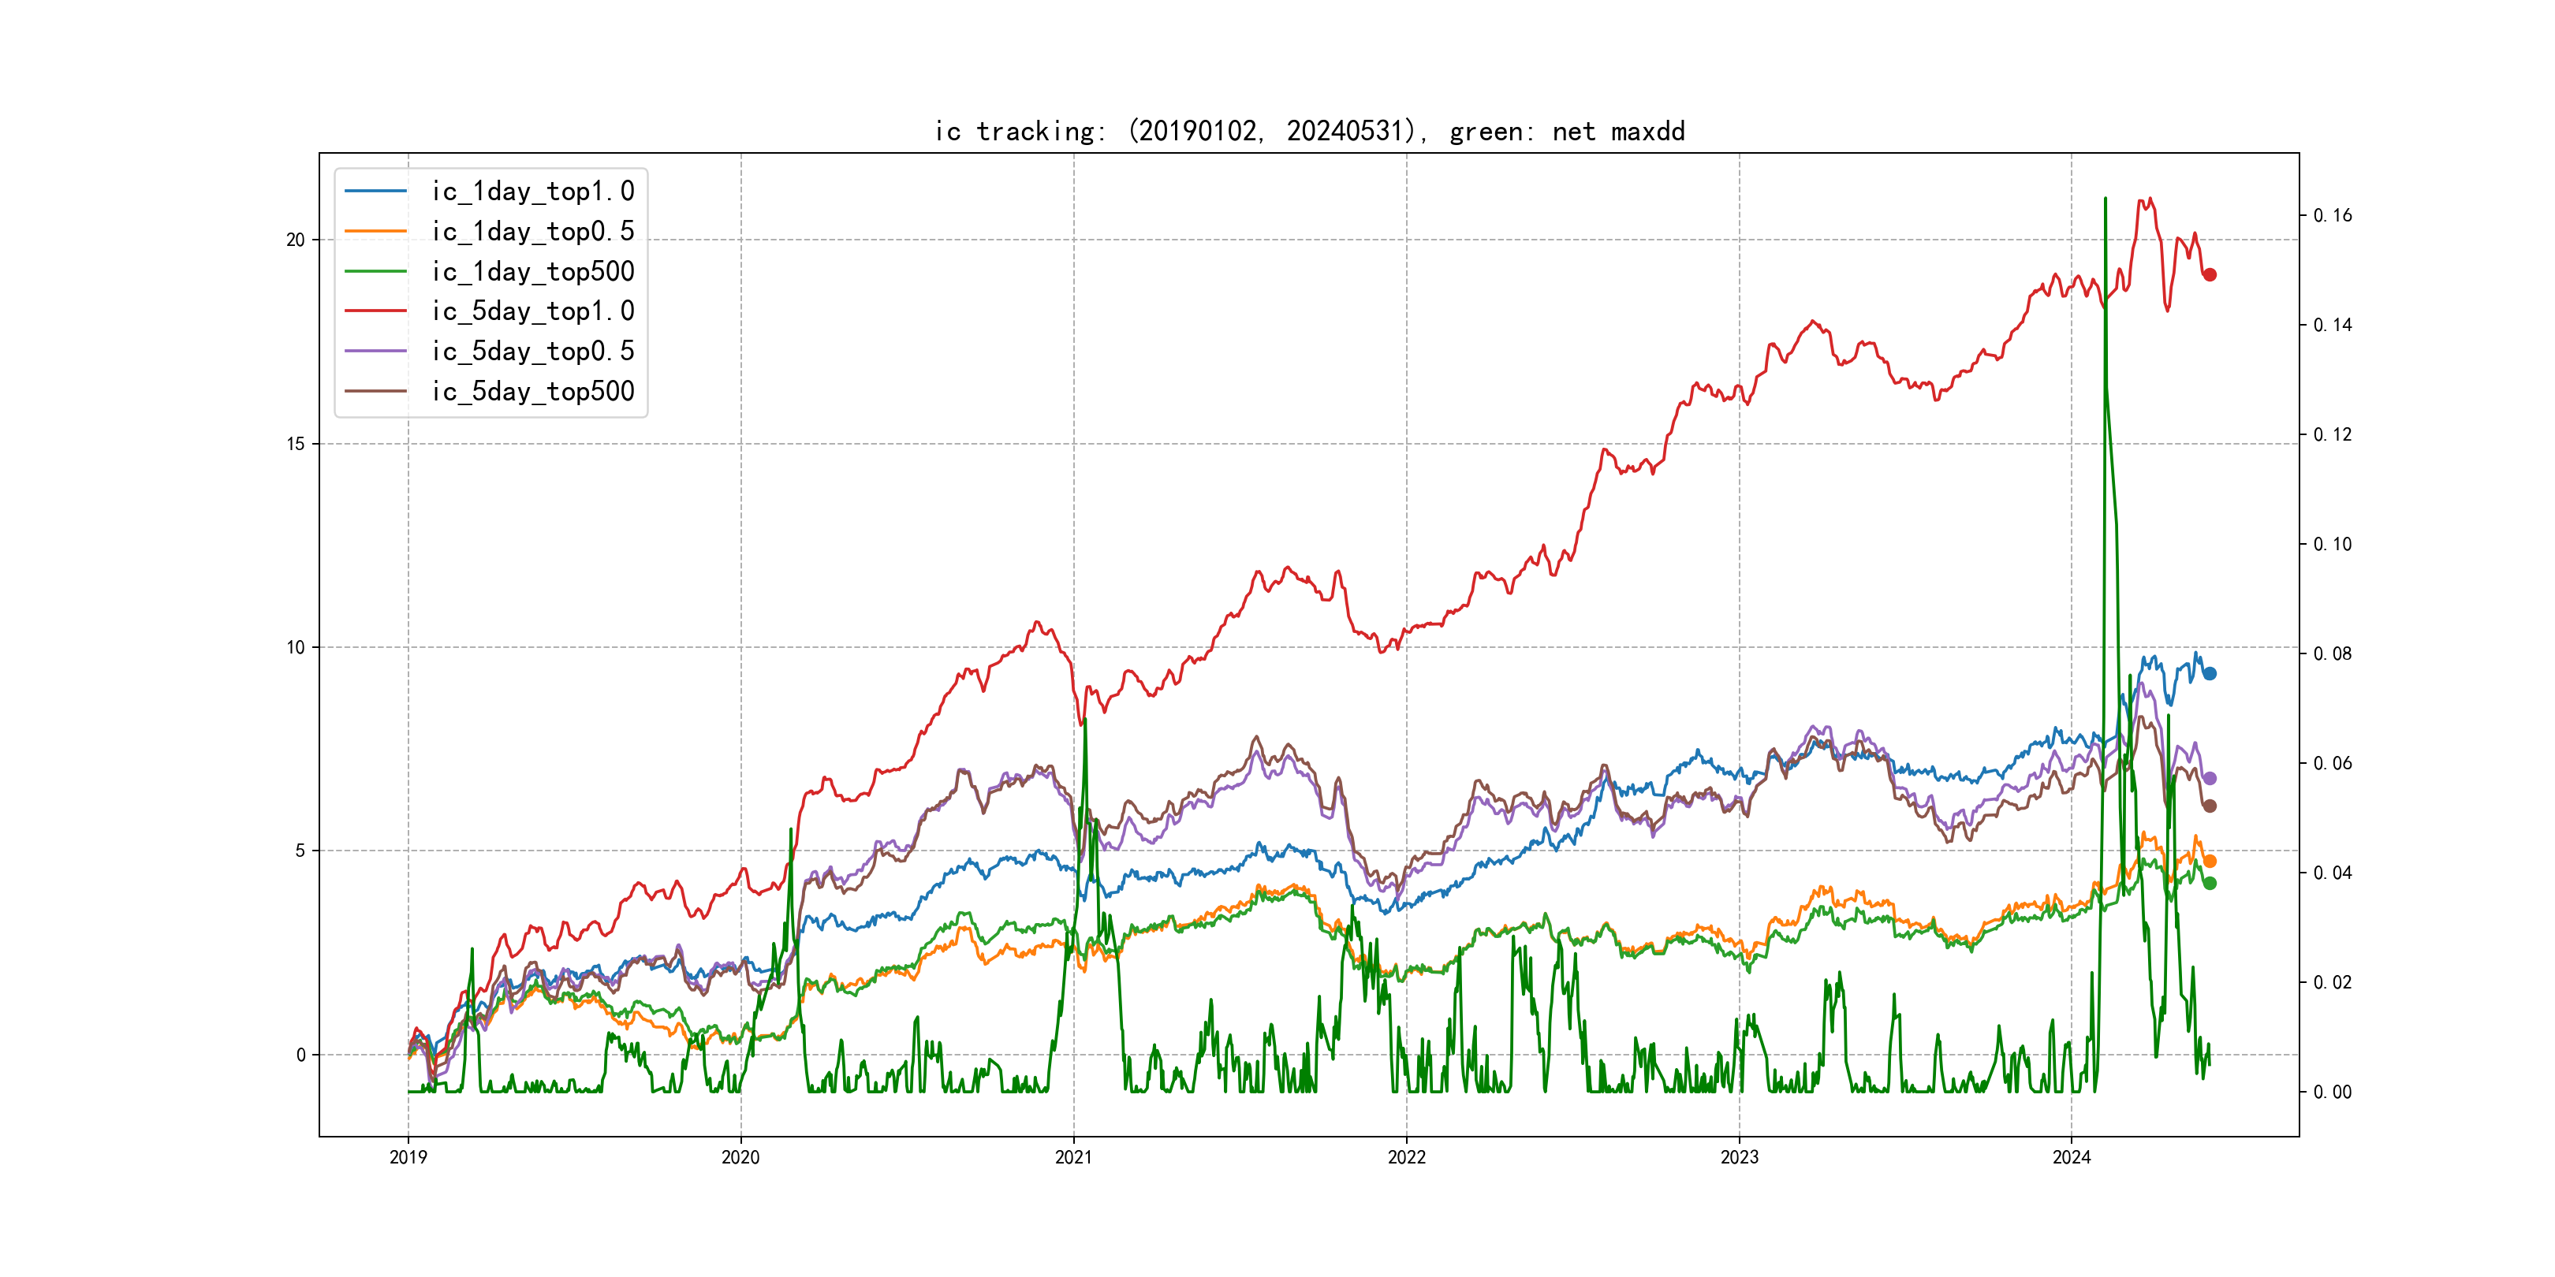The height and width of the screenshot is (1277, 2555).
Task: Click the 20 left y-axis label
Action: (x=296, y=240)
